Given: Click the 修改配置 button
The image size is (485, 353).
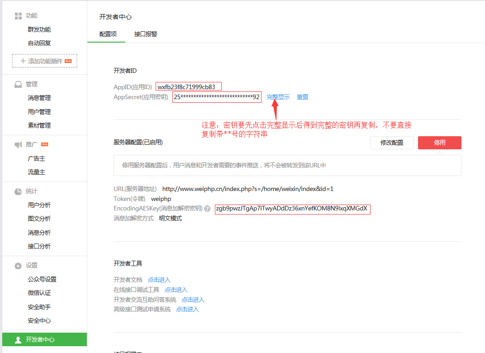Looking at the screenshot, I should [391, 143].
